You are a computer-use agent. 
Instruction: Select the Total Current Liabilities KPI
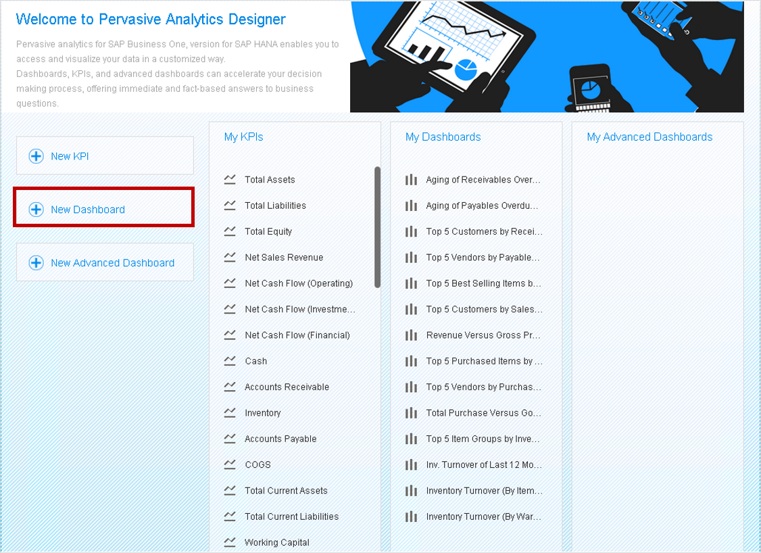click(x=292, y=516)
